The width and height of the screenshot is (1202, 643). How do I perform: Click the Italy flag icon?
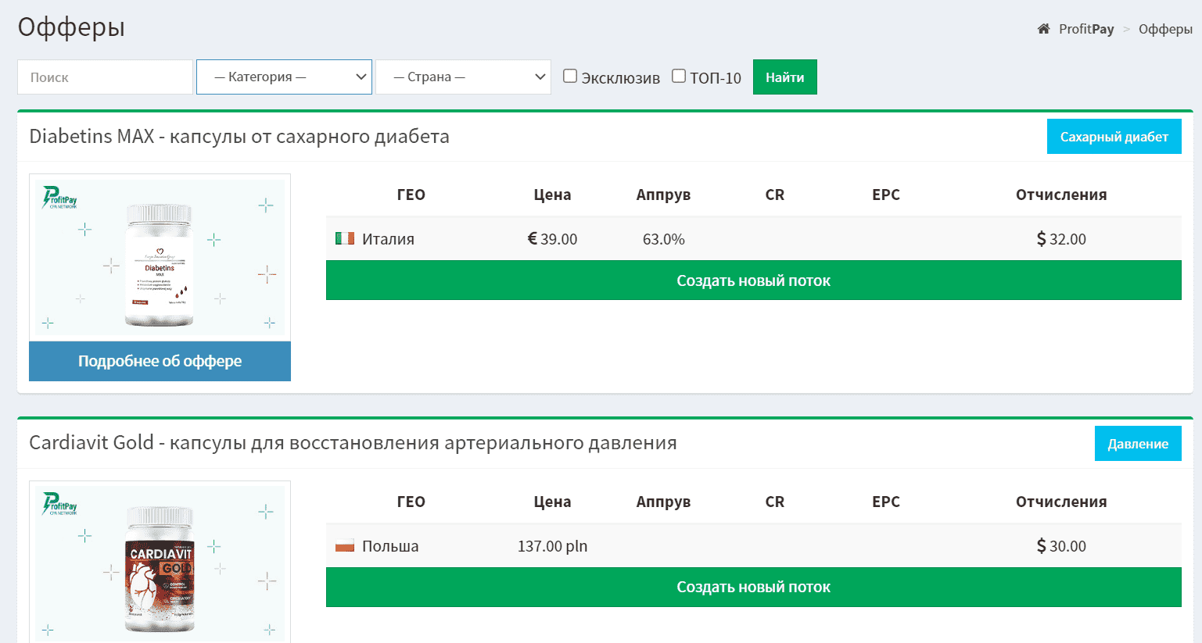coord(345,238)
